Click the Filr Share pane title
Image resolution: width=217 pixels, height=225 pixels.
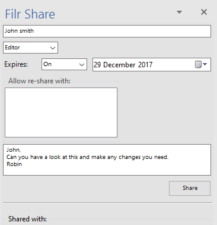30,14
